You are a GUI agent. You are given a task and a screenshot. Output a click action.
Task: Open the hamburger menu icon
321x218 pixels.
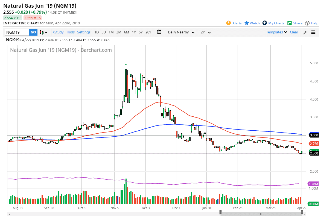[313, 32]
